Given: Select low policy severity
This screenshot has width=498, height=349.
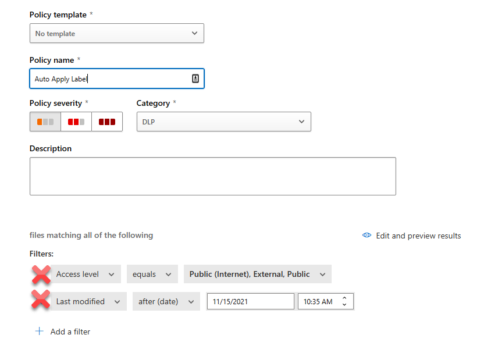Looking at the screenshot, I should click(x=45, y=122).
